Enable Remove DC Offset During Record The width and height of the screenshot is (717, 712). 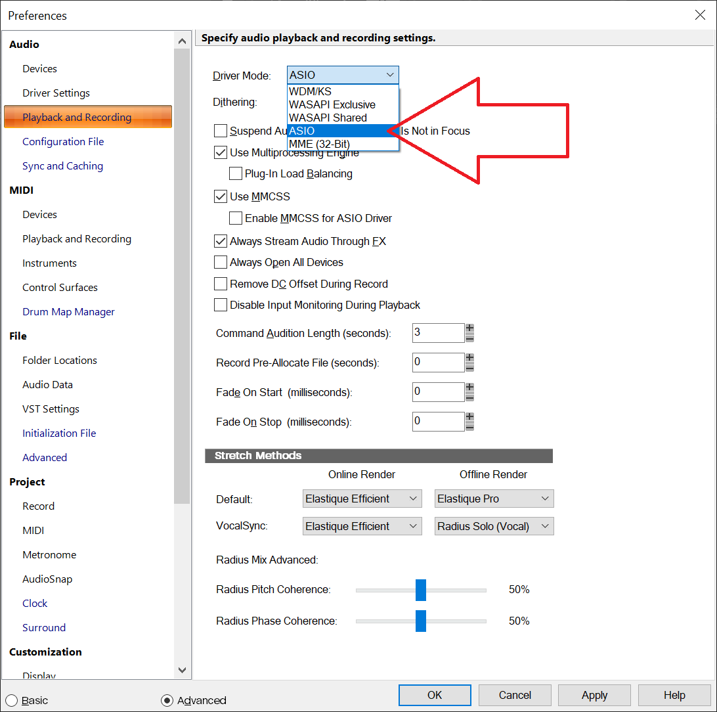(221, 284)
